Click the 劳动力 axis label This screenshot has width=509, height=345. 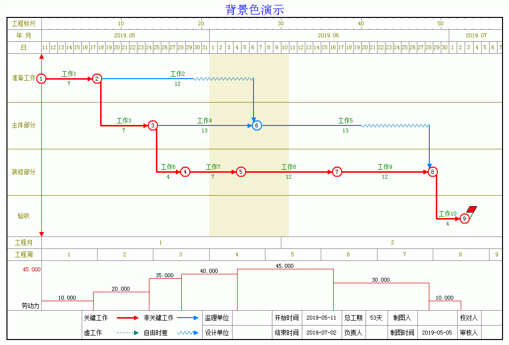pos(30,306)
